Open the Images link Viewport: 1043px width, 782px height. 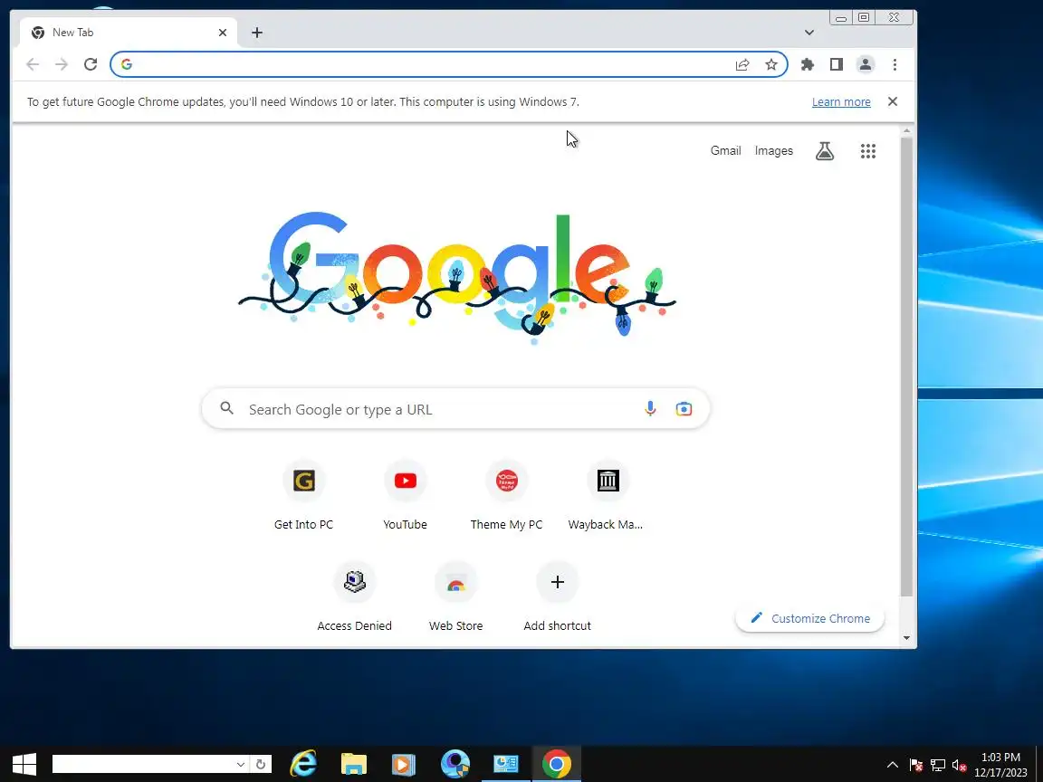(x=773, y=150)
